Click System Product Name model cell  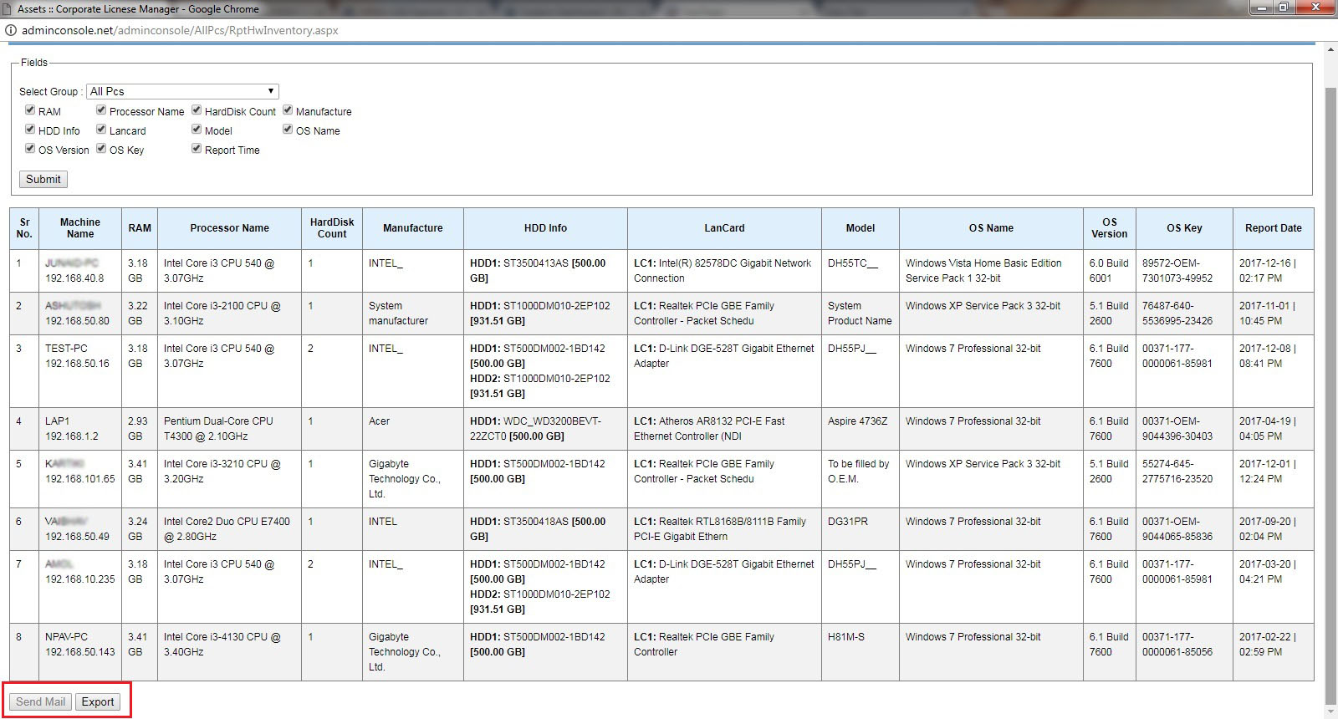(861, 314)
